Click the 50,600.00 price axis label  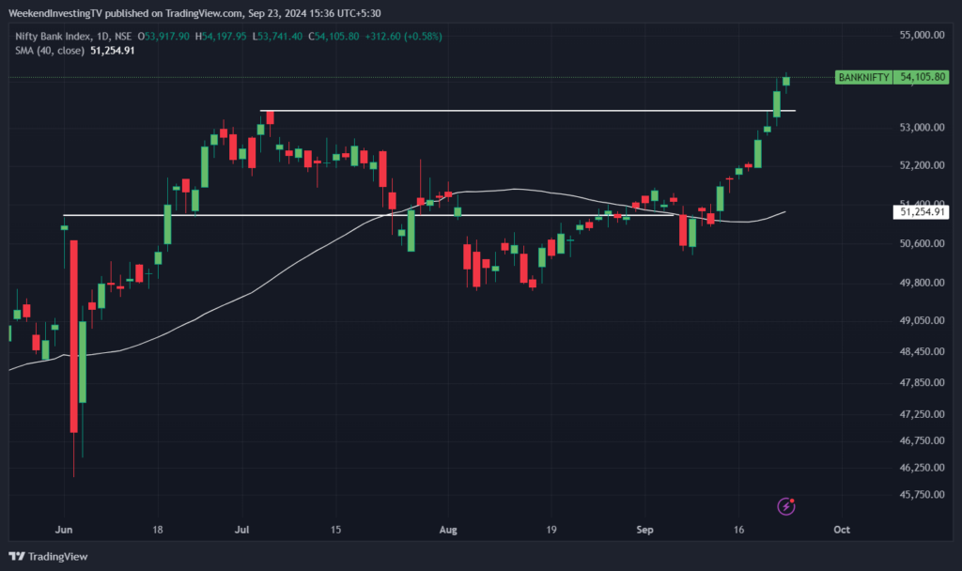[x=923, y=243]
